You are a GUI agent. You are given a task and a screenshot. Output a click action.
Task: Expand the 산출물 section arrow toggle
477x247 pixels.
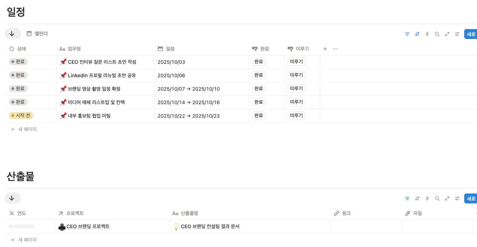tap(12, 198)
